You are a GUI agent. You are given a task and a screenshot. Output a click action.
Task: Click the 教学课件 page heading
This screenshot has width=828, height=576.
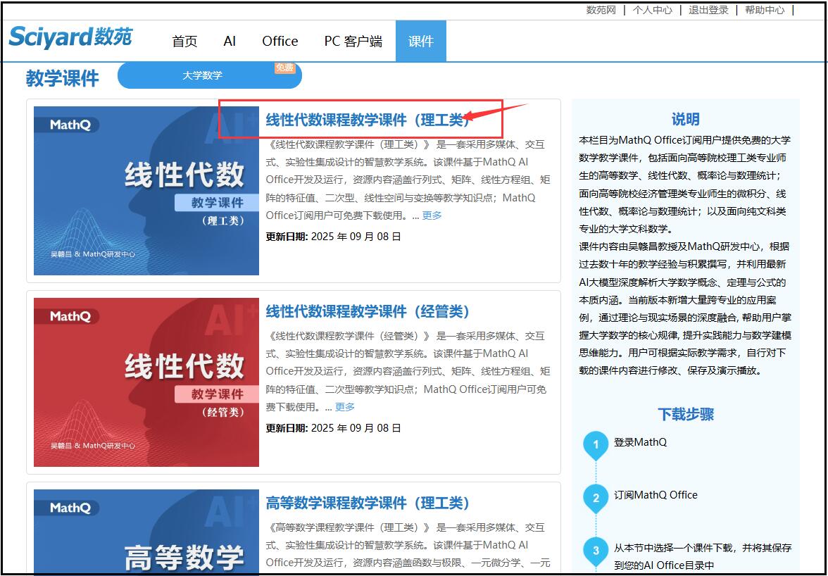point(62,79)
